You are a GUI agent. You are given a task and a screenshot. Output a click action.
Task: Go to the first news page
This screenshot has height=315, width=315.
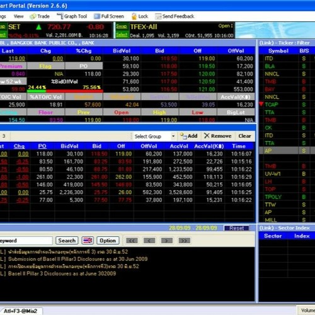point(132,241)
